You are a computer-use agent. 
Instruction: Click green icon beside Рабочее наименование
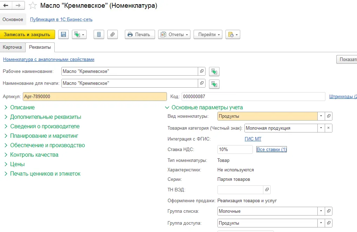click(214, 71)
